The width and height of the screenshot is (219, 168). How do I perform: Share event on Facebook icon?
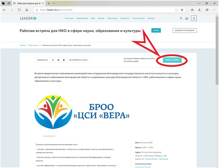coord(53,60)
